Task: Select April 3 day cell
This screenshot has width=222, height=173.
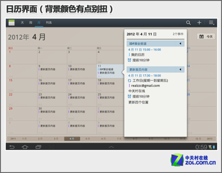Action: coord(82,57)
